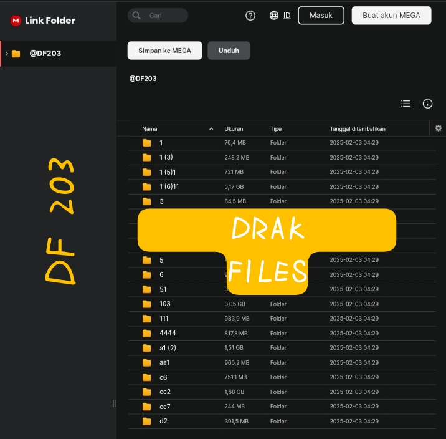
Task: Select folder named 1 (6)11
Action: [x=282, y=186]
